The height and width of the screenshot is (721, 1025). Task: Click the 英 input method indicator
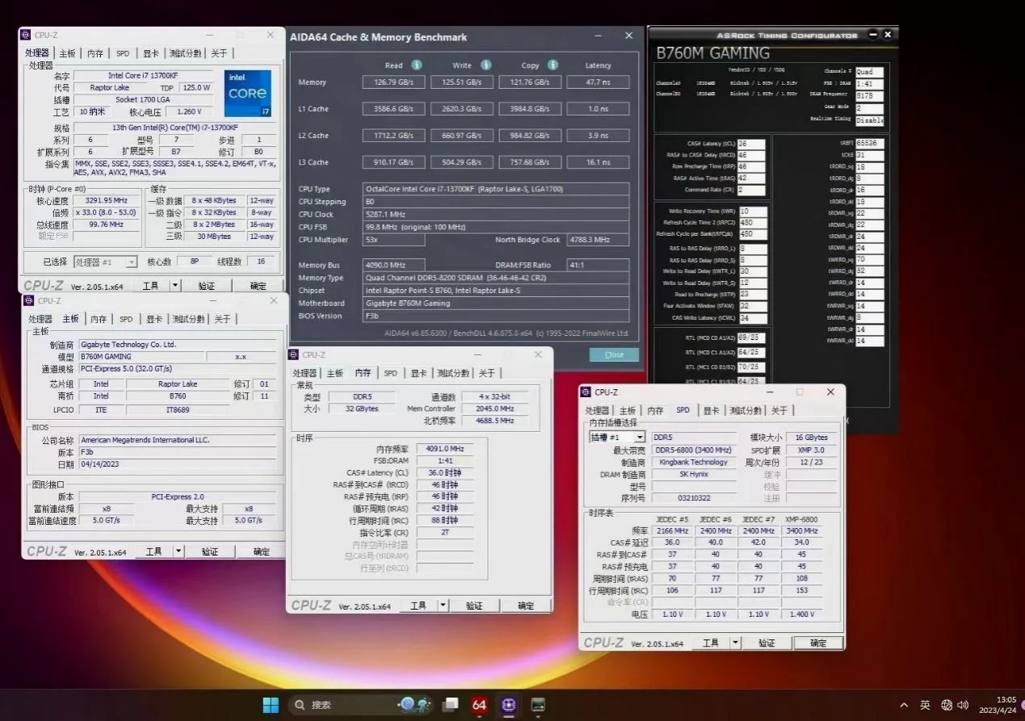[x=925, y=705]
